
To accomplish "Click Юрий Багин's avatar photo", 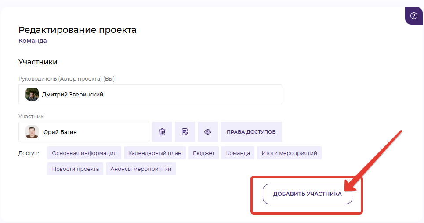I will click(x=32, y=132).
